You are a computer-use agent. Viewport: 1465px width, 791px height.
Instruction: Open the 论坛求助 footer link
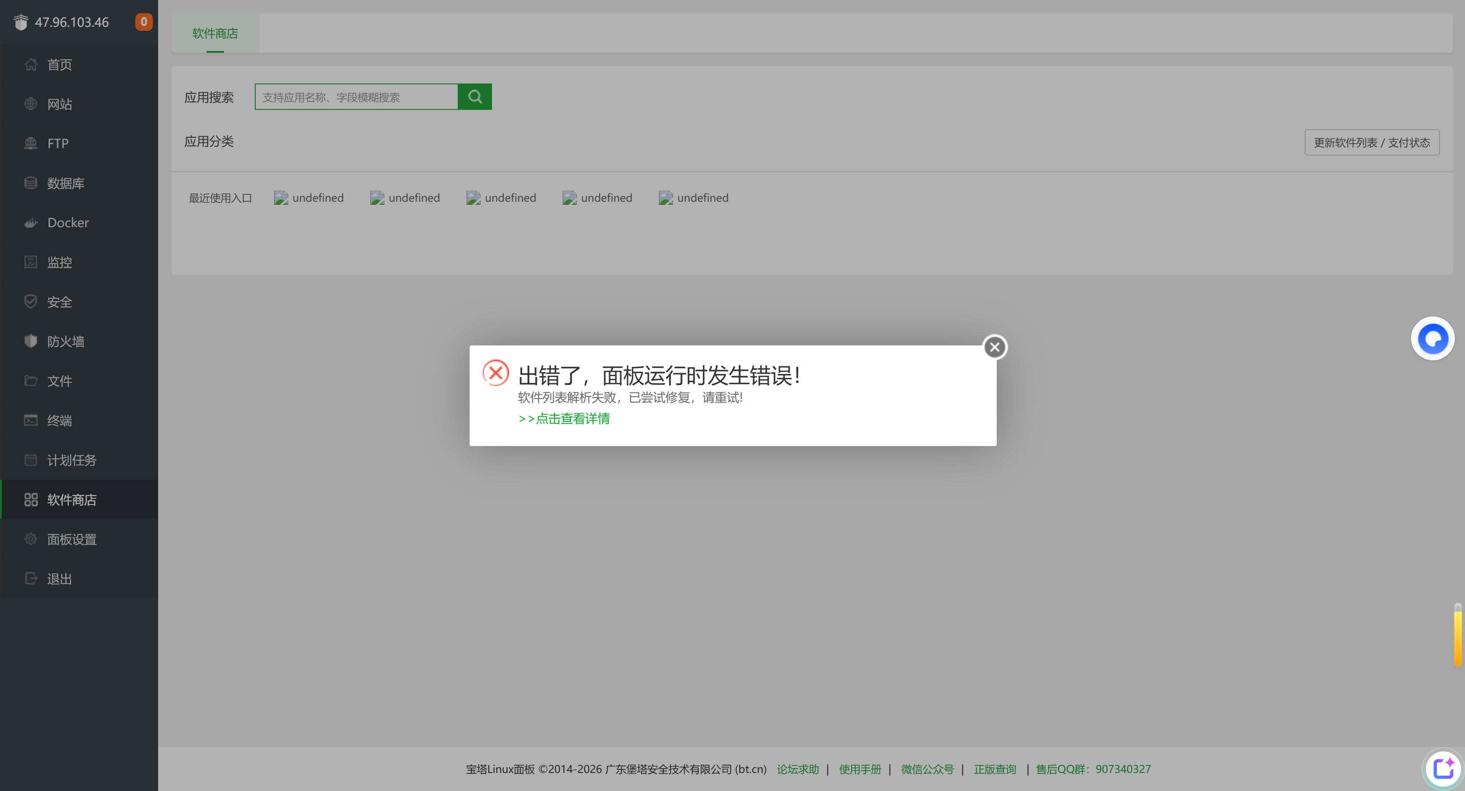pos(797,769)
